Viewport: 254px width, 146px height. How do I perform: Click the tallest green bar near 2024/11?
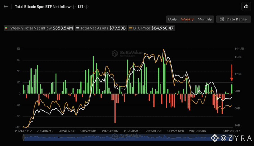[93, 75]
